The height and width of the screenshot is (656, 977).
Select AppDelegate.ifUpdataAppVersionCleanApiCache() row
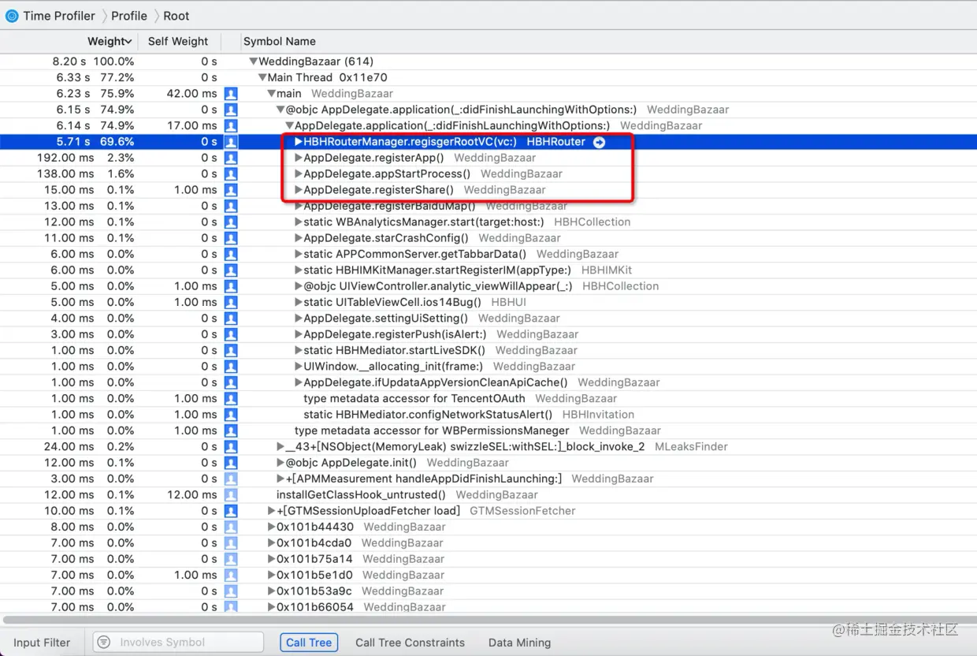(x=489, y=382)
